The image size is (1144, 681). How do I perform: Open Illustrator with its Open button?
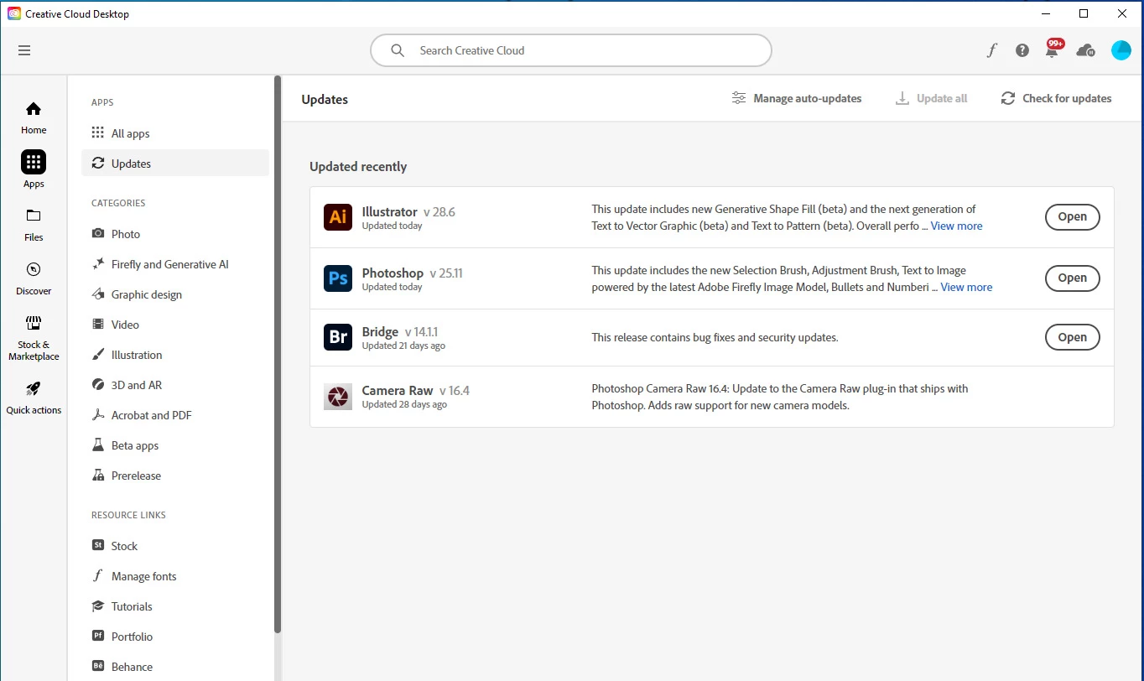[x=1072, y=216]
